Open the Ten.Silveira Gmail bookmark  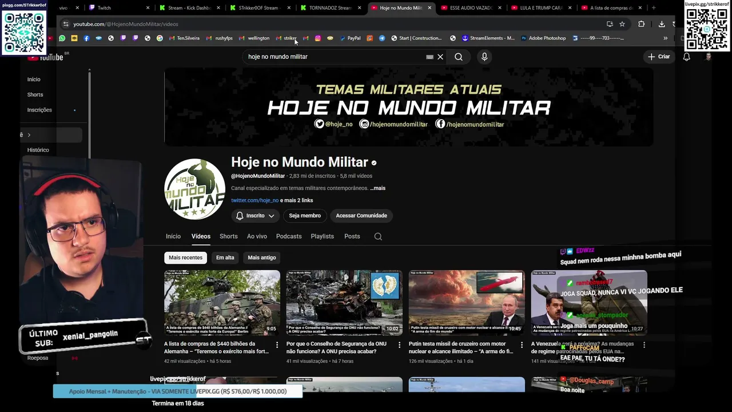[184, 38]
